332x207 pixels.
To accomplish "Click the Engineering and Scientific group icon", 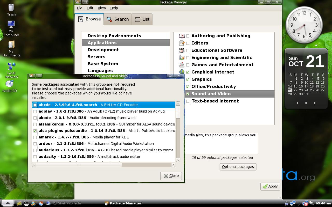I will (182, 58).
